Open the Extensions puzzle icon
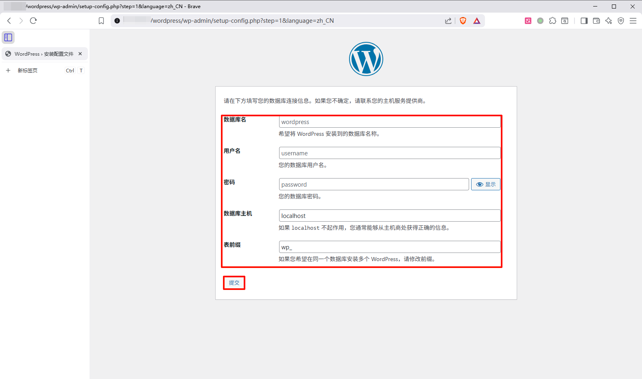Screen dimensions: 642x379 (552, 21)
